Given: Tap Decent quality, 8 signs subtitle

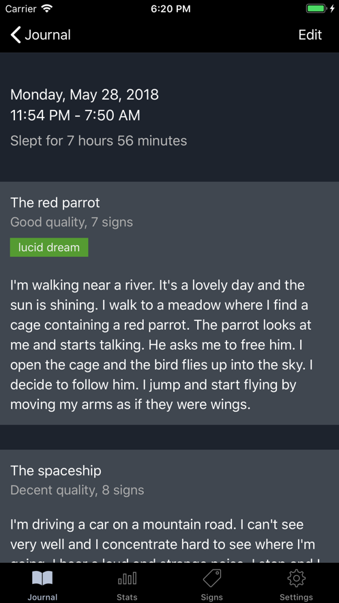Looking at the screenshot, I should coord(77,490).
